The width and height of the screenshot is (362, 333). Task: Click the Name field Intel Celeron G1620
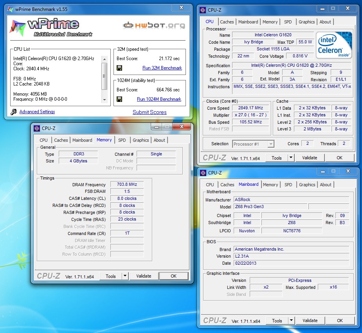point(273,35)
